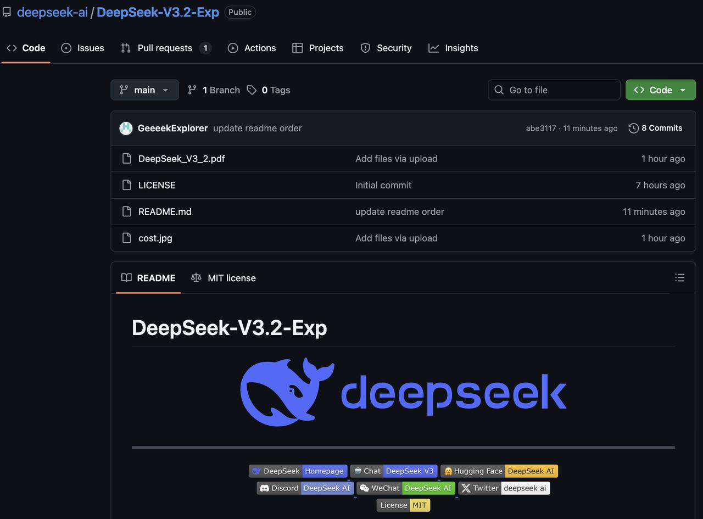Open the Projects tab
The height and width of the screenshot is (519, 703).
click(x=318, y=48)
